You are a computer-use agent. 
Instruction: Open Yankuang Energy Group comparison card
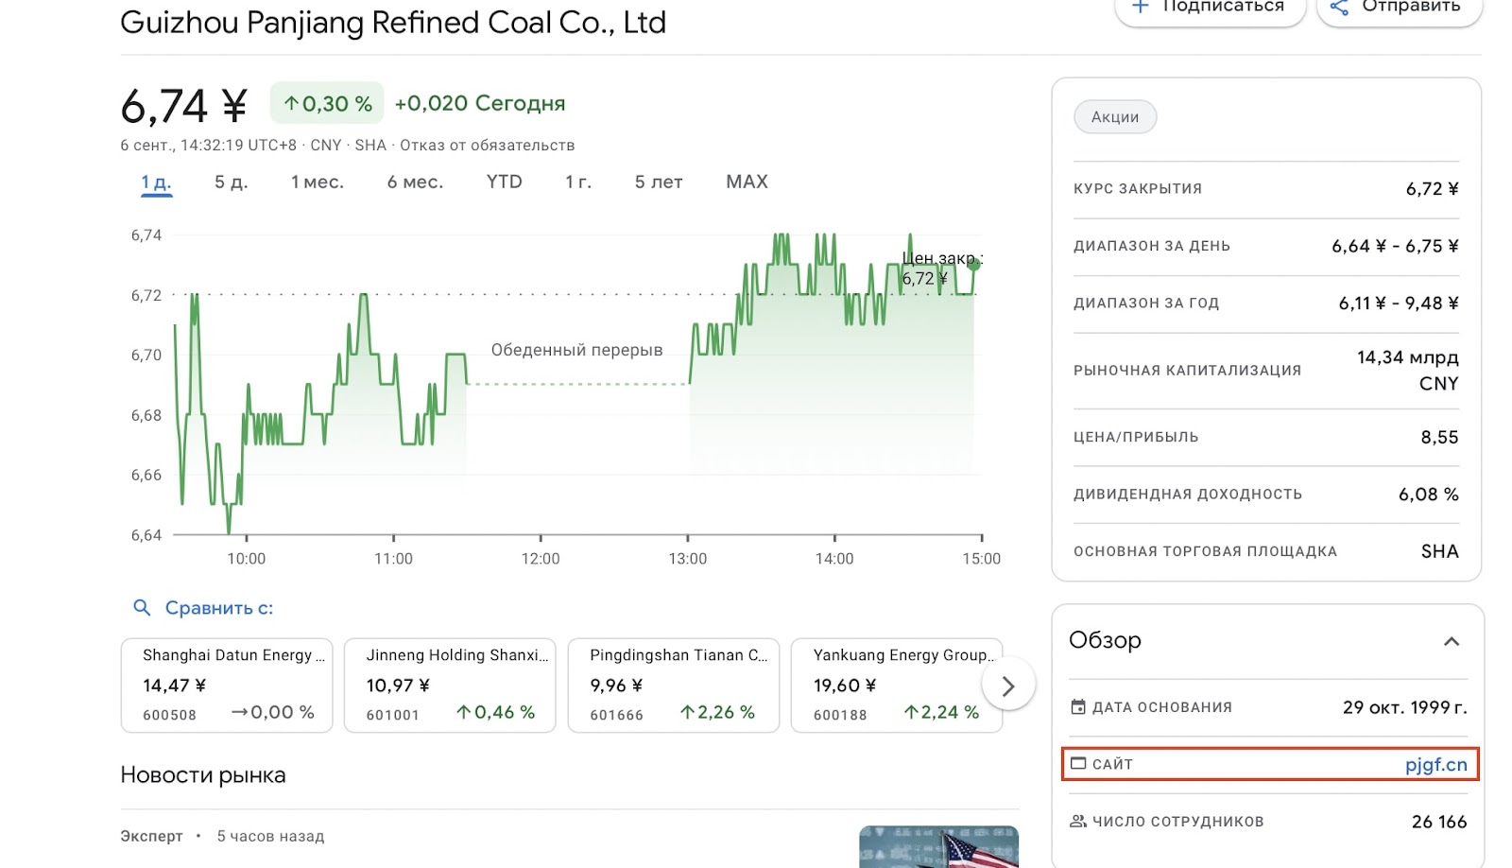[897, 686]
